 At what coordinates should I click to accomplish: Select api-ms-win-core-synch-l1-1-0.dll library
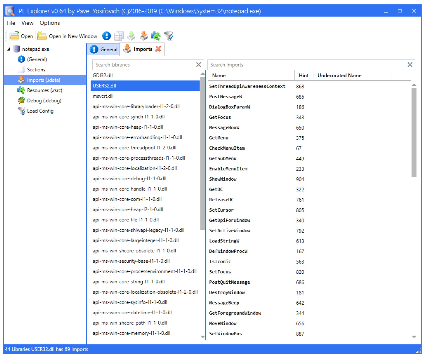pyautogui.click(x=145, y=117)
